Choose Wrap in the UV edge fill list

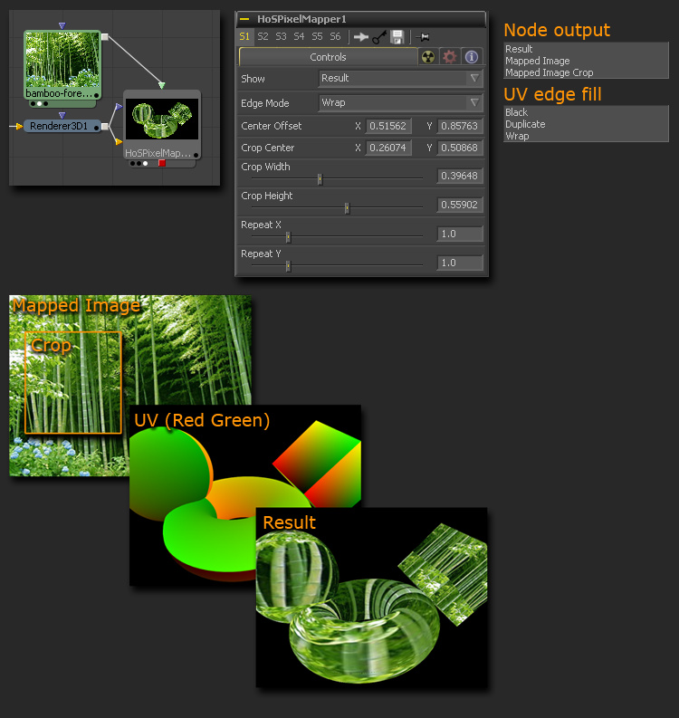click(517, 136)
